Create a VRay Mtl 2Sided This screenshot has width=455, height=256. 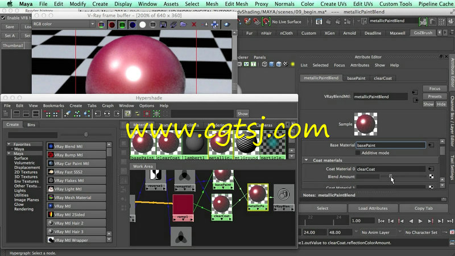(x=76, y=215)
